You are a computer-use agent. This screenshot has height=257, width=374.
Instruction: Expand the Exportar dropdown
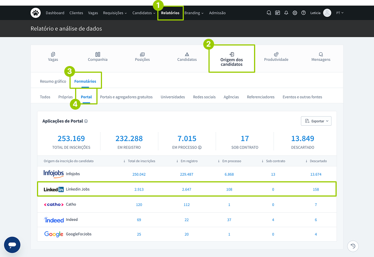pos(316,121)
